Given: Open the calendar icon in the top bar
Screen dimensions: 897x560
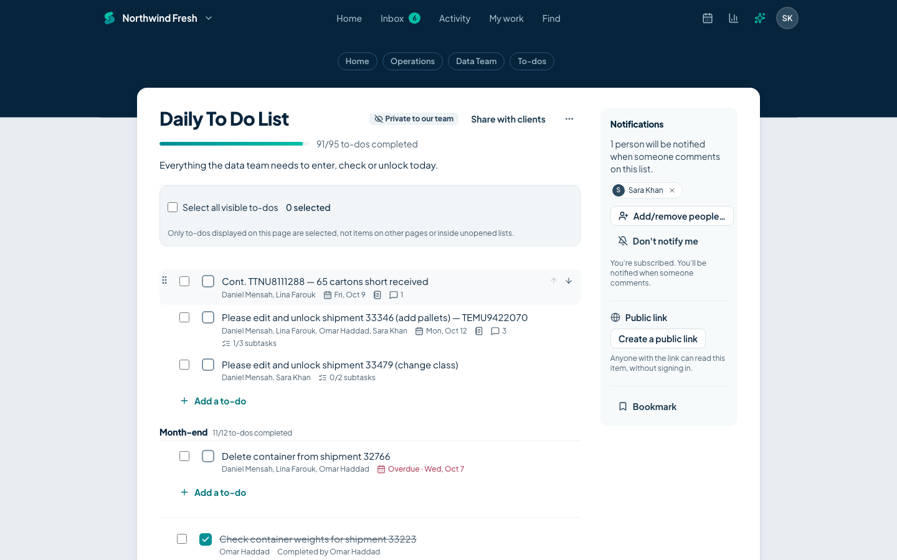Looking at the screenshot, I should tap(708, 18).
